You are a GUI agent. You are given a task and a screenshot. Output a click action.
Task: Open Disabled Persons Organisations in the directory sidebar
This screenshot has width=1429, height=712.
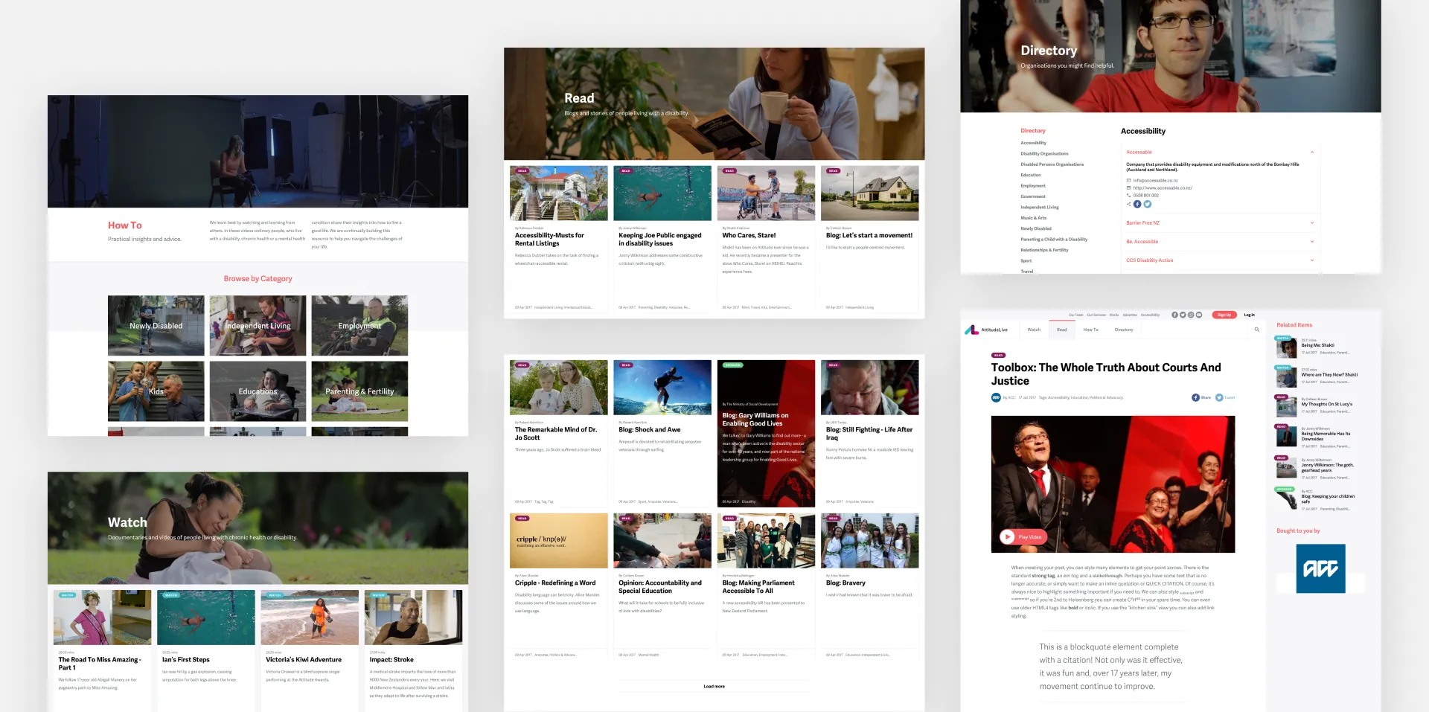coord(1052,164)
